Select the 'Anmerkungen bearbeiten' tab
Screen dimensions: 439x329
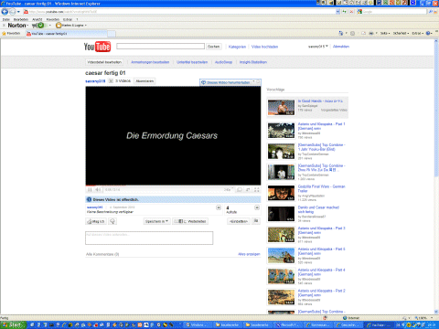point(150,62)
